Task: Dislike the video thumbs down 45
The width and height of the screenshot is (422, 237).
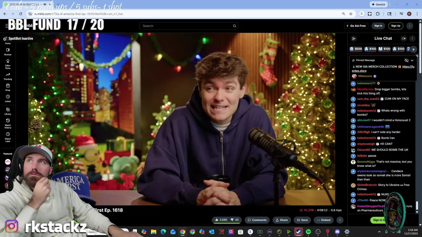Action: pos(235,220)
